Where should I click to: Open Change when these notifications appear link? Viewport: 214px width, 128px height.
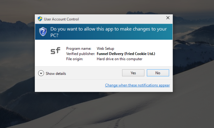[137, 85]
